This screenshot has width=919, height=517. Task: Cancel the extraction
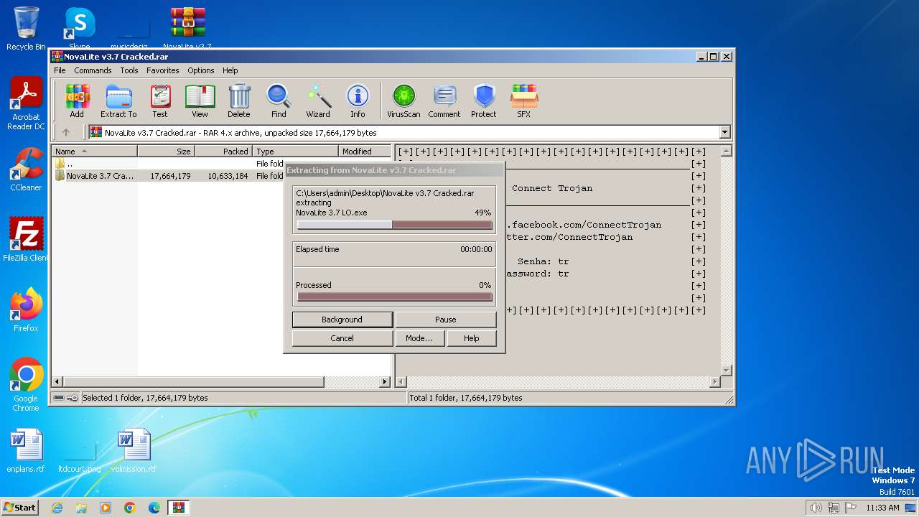342,338
